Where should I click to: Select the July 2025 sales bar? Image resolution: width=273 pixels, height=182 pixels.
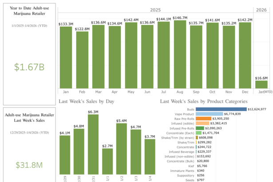pos(163,54)
